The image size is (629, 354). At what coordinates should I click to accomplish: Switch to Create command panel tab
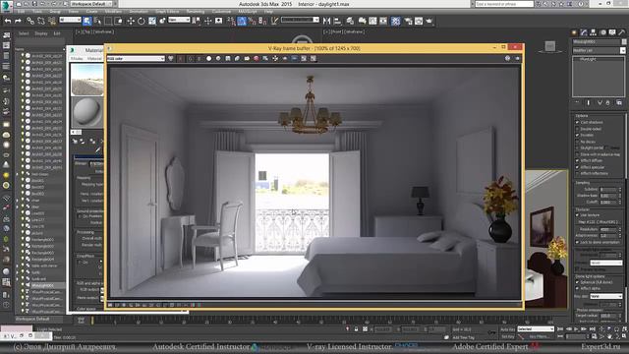(x=574, y=32)
